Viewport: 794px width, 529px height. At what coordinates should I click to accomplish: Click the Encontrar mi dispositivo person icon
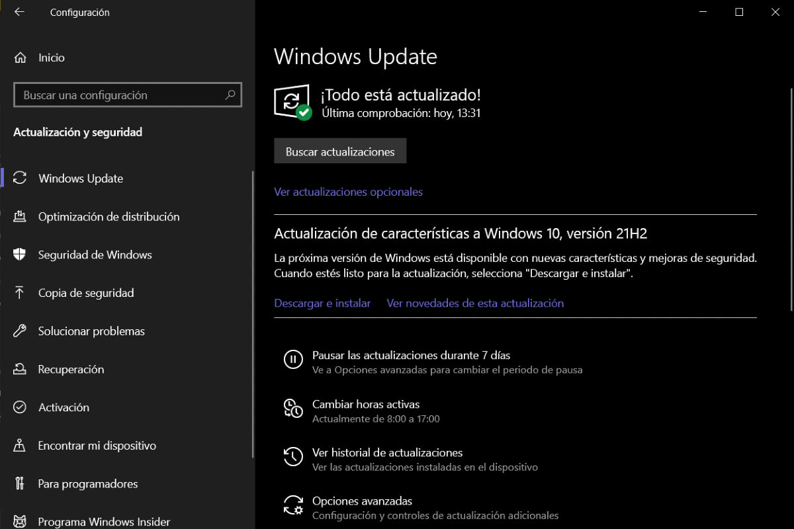[20, 446]
